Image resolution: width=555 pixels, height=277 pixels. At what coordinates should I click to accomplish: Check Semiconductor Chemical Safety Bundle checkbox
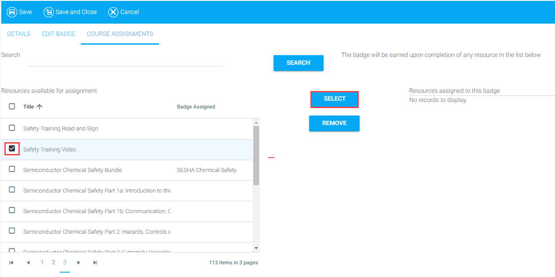coord(12,169)
